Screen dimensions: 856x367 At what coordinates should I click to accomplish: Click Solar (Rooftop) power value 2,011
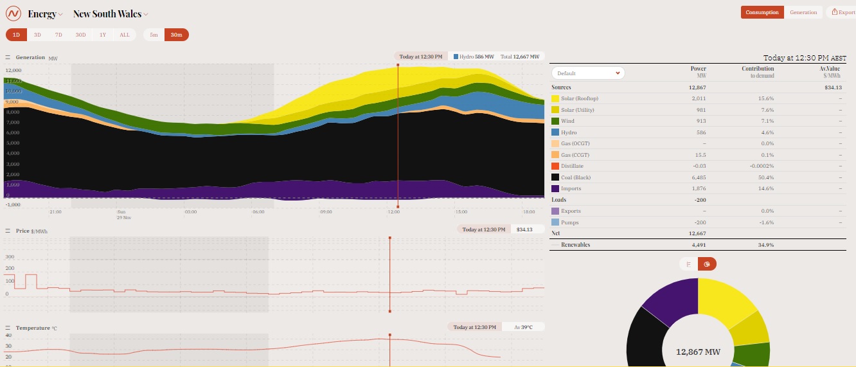(x=699, y=98)
